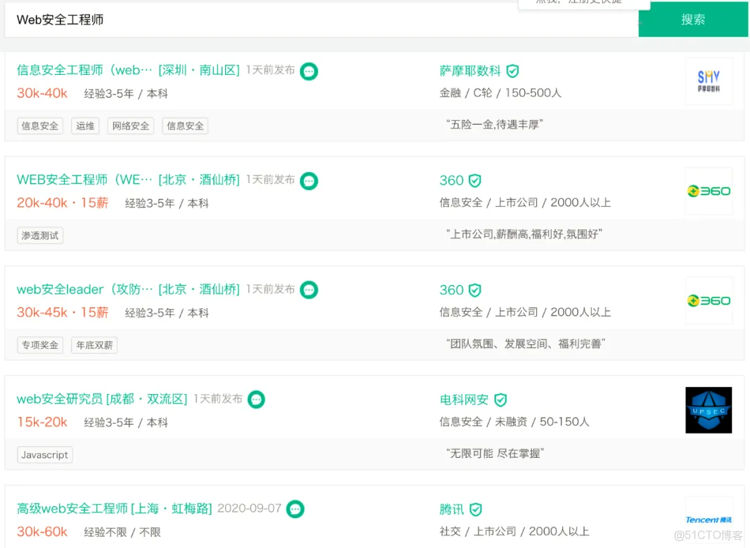Open job title 信息安全工程师 (web… 深圳·南山区

coord(128,70)
